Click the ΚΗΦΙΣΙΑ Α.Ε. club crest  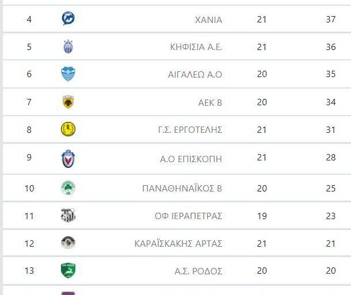pyautogui.click(x=68, y=47)
